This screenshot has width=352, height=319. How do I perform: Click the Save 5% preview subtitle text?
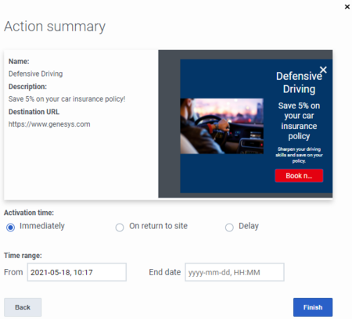click(x=299, y=121)
